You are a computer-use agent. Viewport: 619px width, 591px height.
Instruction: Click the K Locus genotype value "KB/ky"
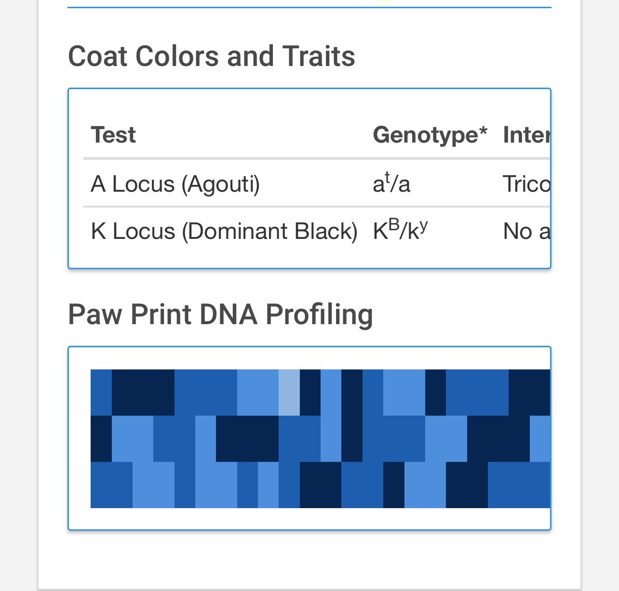click(401, 231)
